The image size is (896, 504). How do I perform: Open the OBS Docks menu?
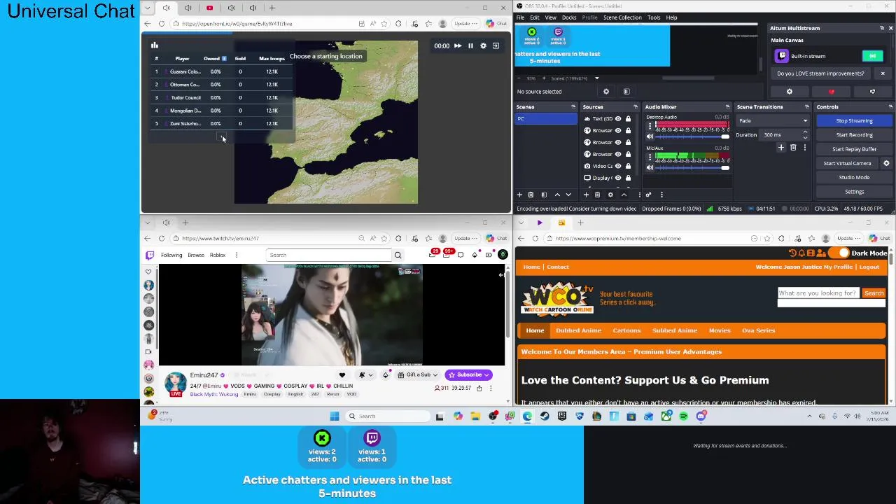tap(569, 17)
